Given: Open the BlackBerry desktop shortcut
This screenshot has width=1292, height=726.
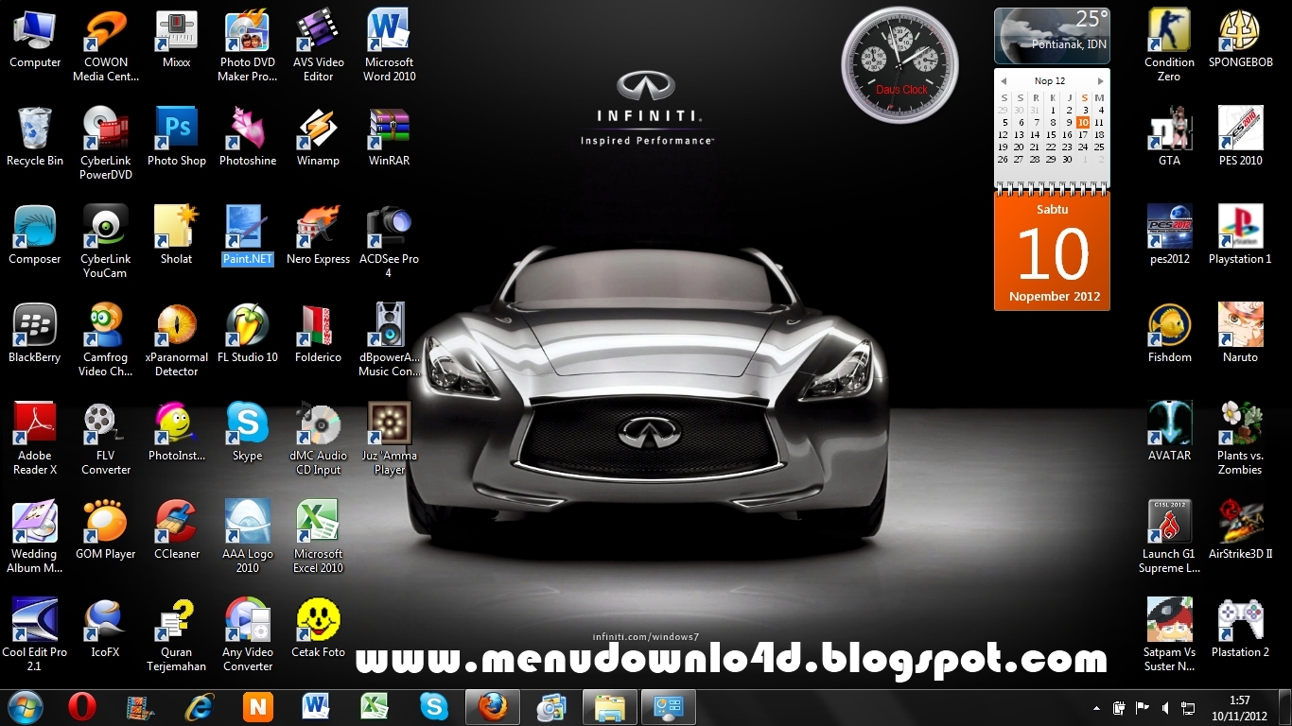Looking at the screenshot, I should pyautogui.click(x=35, y=334).
